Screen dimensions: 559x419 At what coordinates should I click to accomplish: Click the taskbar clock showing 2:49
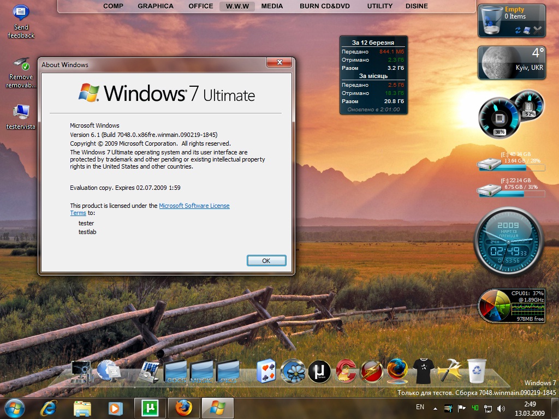pos(530,409)
